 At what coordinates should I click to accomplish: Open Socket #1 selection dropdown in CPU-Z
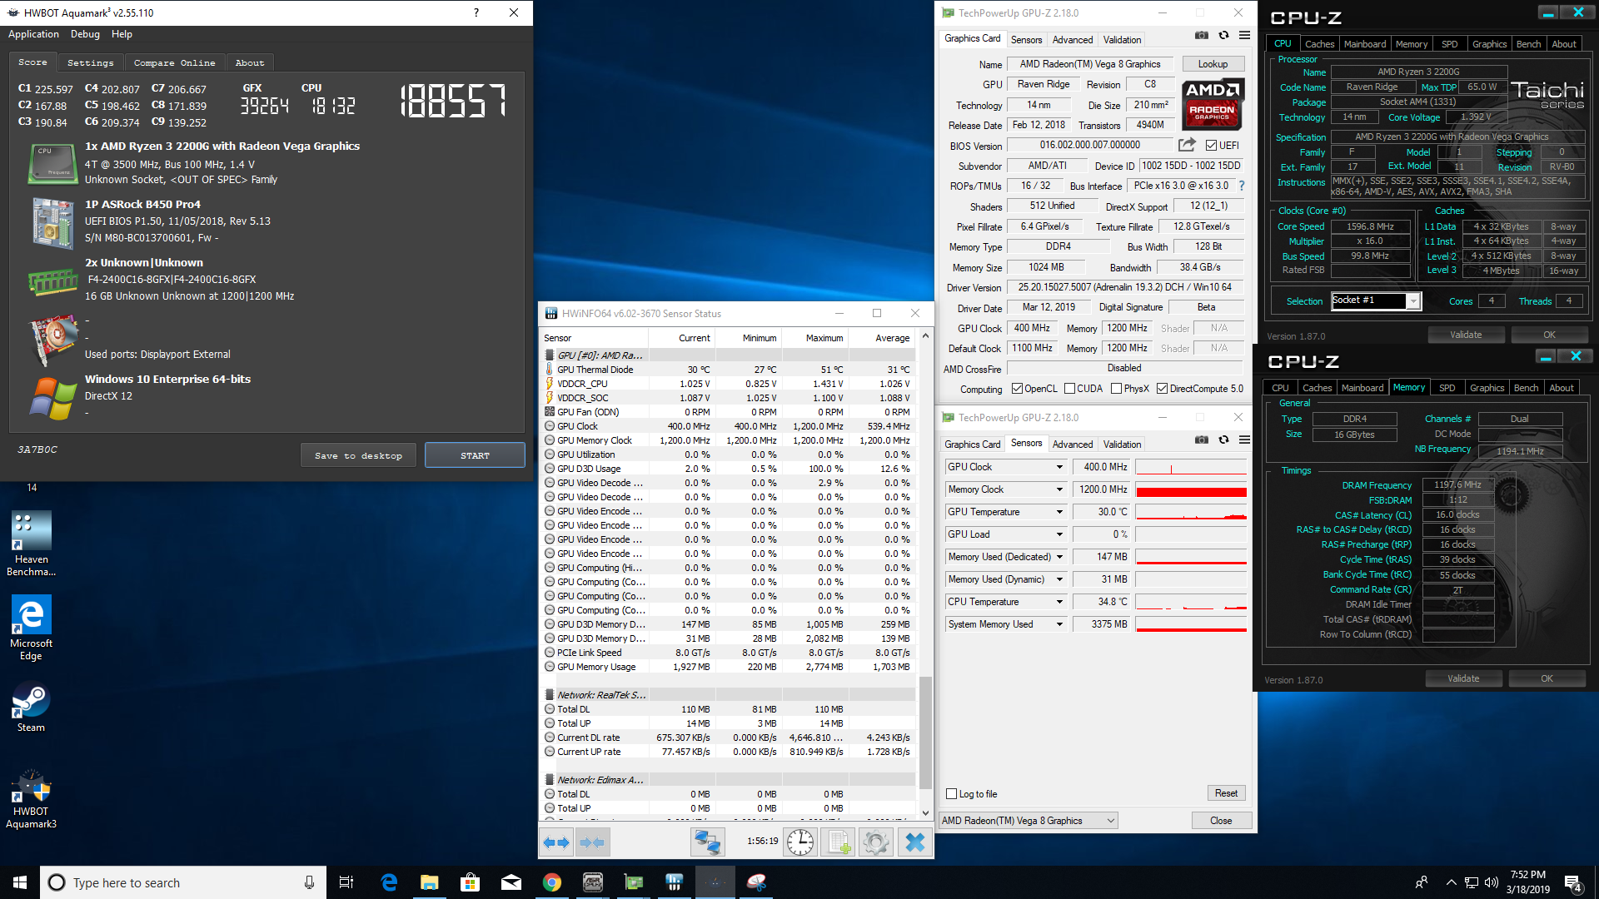tap(1413, 301)
